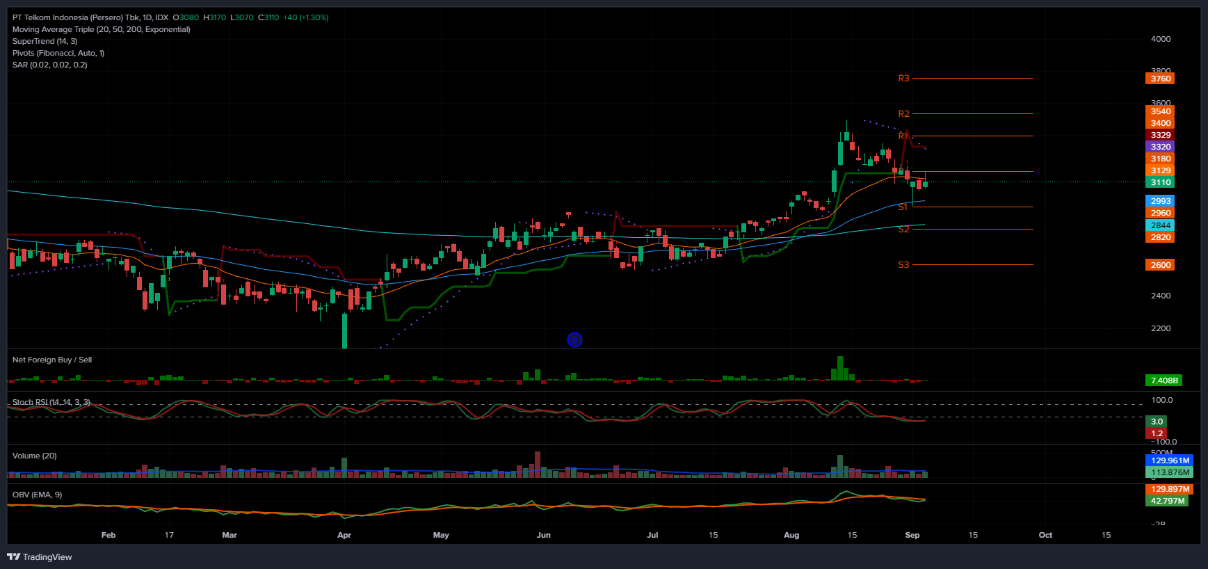Image resolution: width=1208 pixels, height=569 pixels.
Task: Open the blue event marker below June candles
Action: click(574, 339)
